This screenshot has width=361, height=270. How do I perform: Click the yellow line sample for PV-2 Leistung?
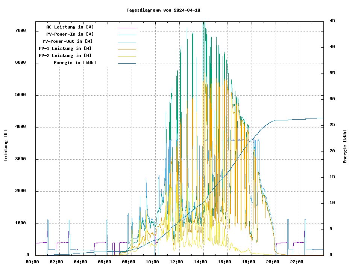point(127,56)
